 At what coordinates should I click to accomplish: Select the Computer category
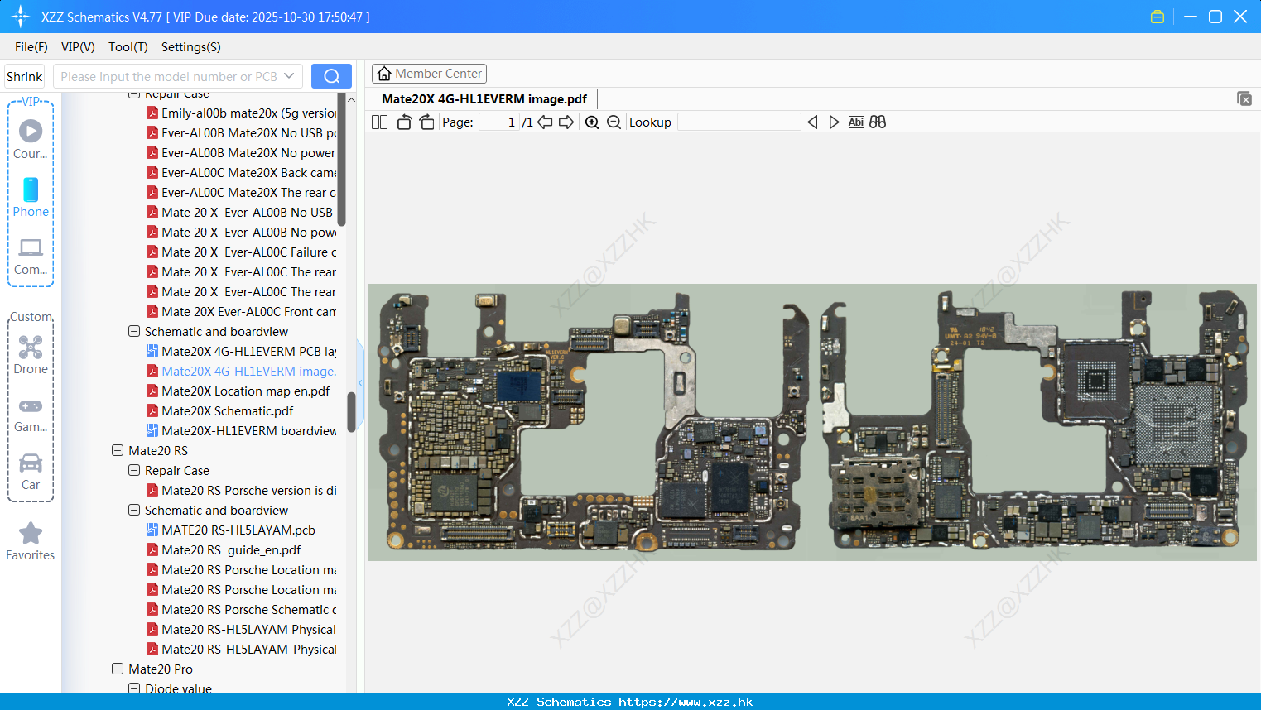(31, 256)
